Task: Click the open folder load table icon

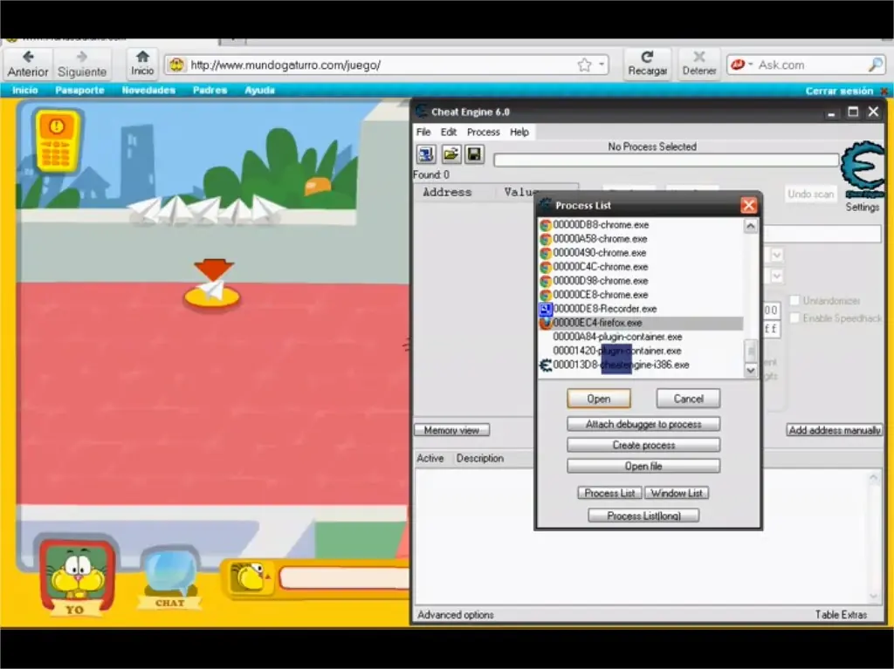Action: 450,154
